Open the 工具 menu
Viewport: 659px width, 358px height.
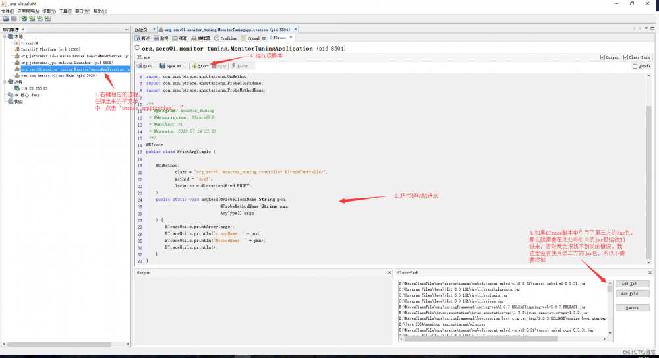tap(65, 11)
